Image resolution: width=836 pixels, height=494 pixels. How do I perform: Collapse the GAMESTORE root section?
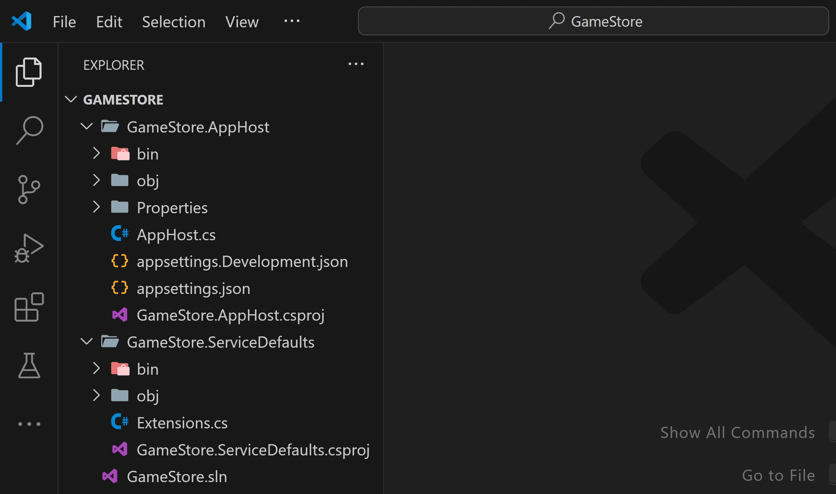point(71,99)
